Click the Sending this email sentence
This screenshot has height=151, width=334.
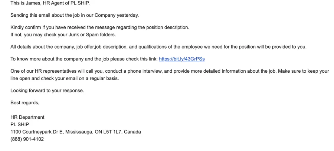click(x=75, y=15)
